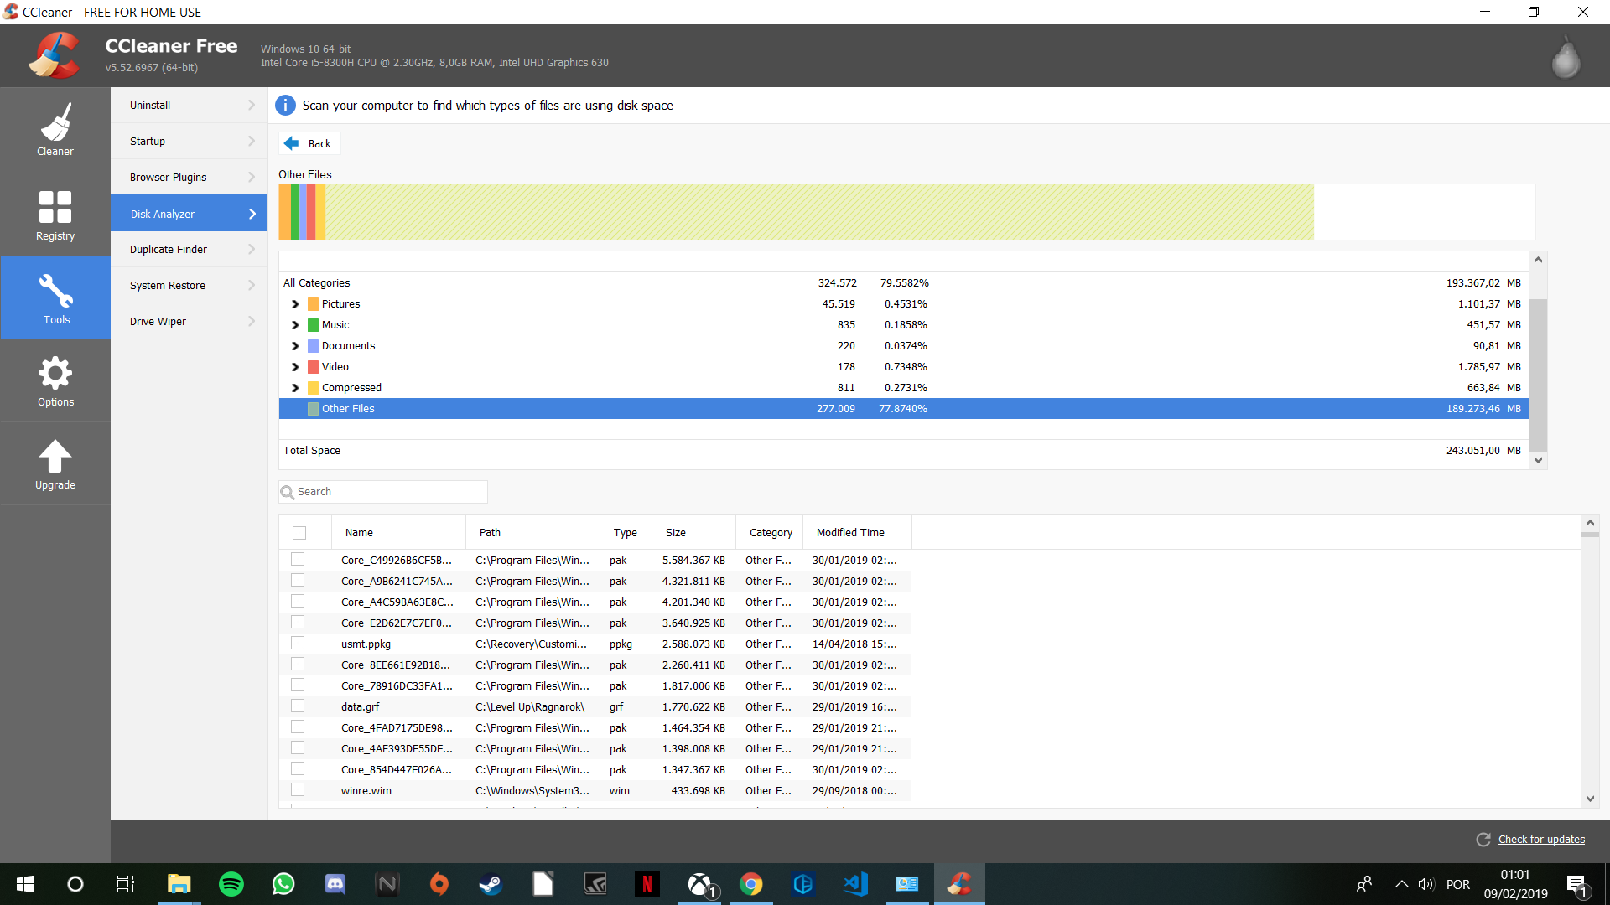Sort file list by Type column
Screen dimensions: 1610x905
click(x=626, y=533)
